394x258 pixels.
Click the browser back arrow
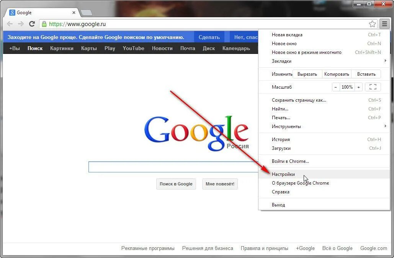click(x=10, y=24)
